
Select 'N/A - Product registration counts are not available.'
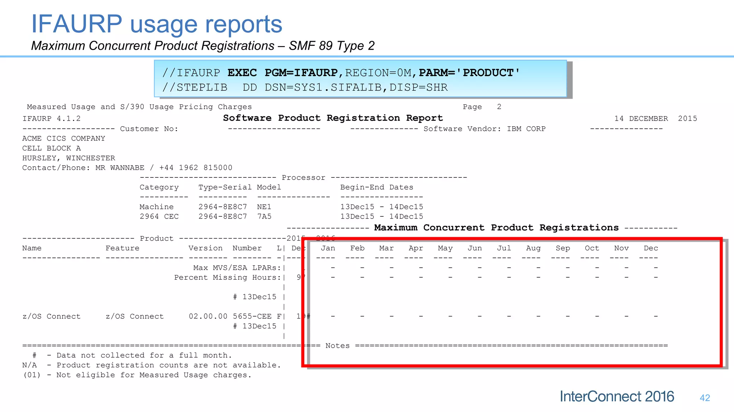152,365
